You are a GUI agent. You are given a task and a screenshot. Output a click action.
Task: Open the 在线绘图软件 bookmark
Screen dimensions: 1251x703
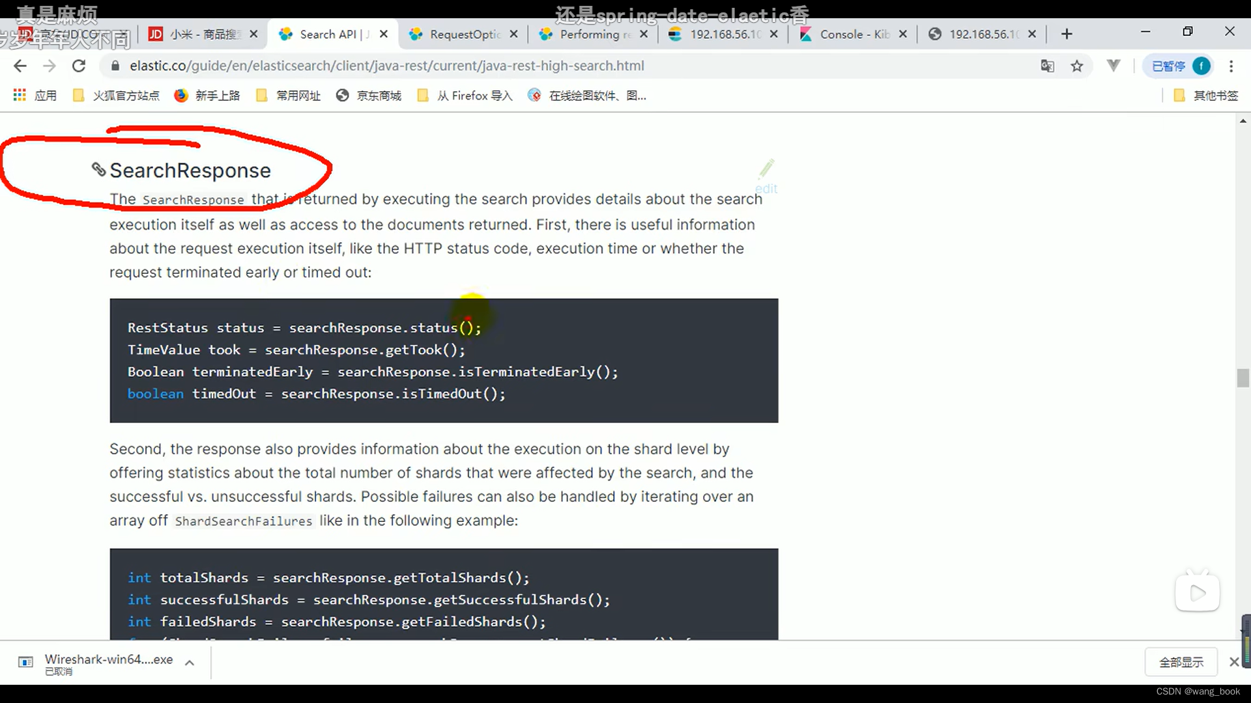click(588, 96)
